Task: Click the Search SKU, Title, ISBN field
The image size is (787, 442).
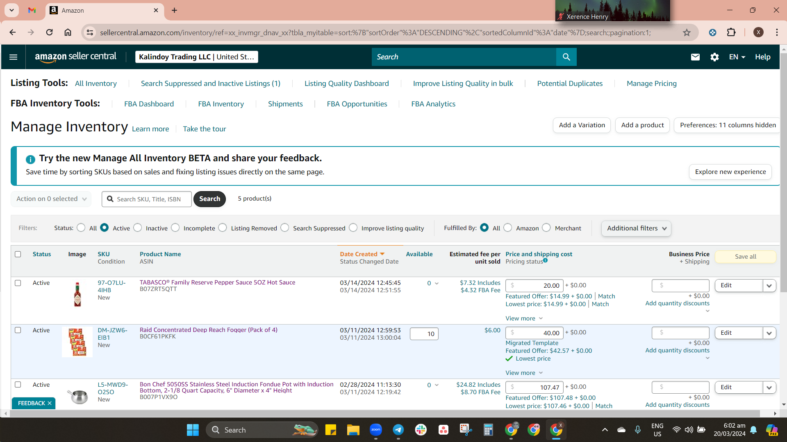Action: click(x=147, y=199)
